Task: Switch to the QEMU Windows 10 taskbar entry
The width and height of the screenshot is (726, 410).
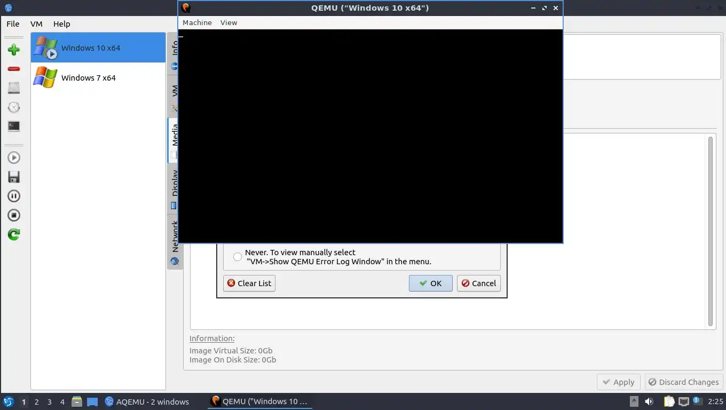Action: pyautogui.click(x=259, y=401)
